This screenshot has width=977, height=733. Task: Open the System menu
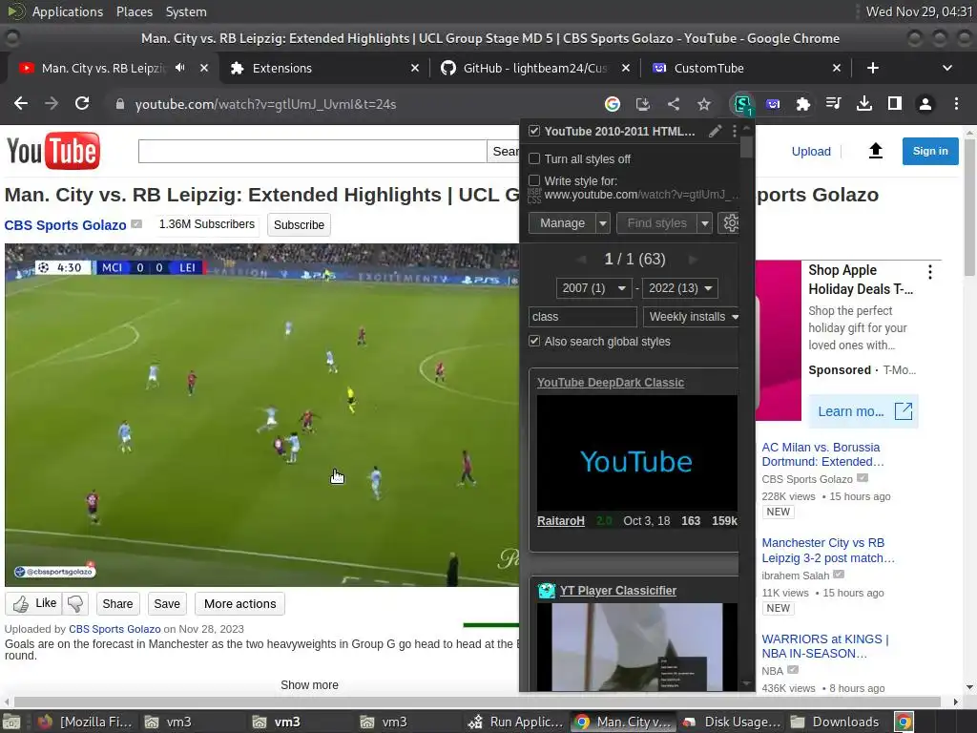(186, 11)
